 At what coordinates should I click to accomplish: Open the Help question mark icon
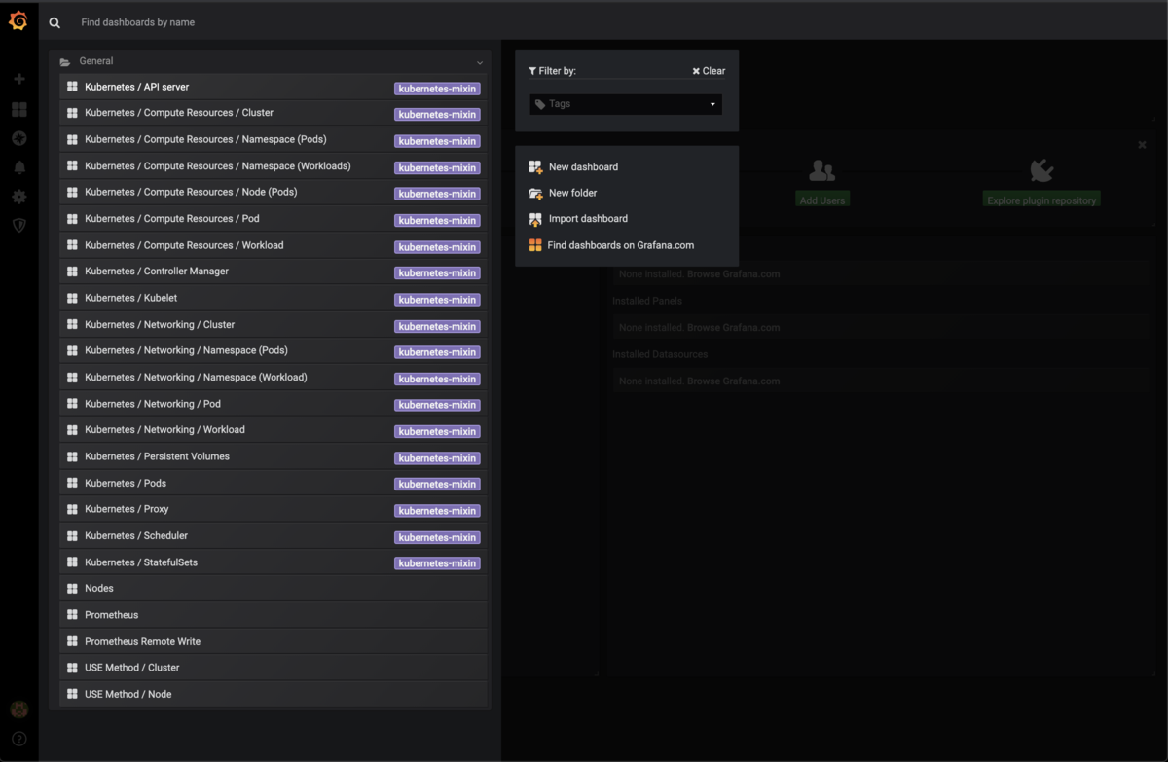click(x=18, y=739)
